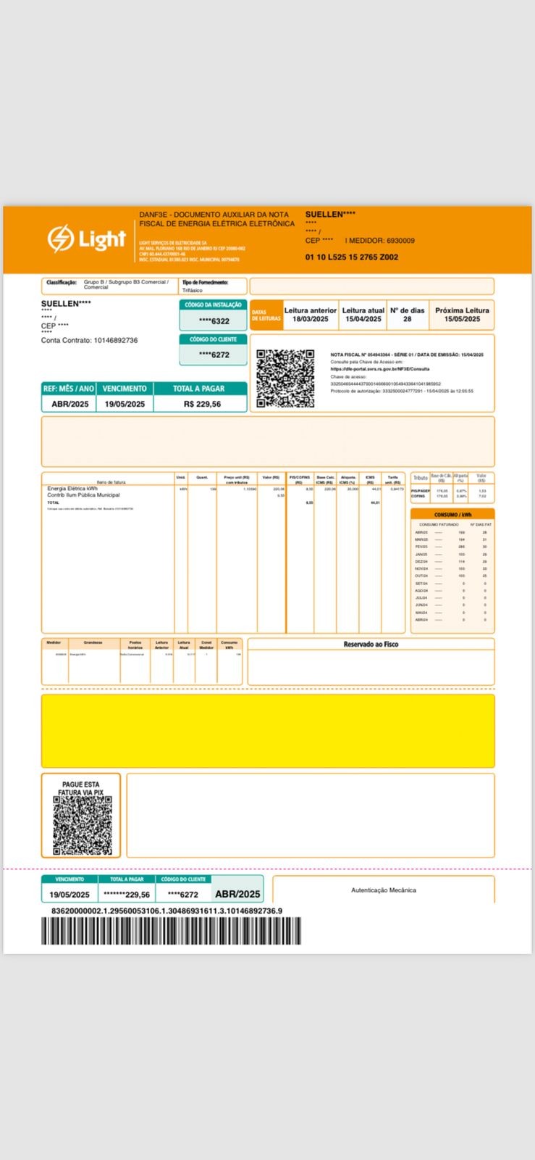Click client code '****6272' on the payment stub
Screen dimensions: 535x1160
click(183, 895)
